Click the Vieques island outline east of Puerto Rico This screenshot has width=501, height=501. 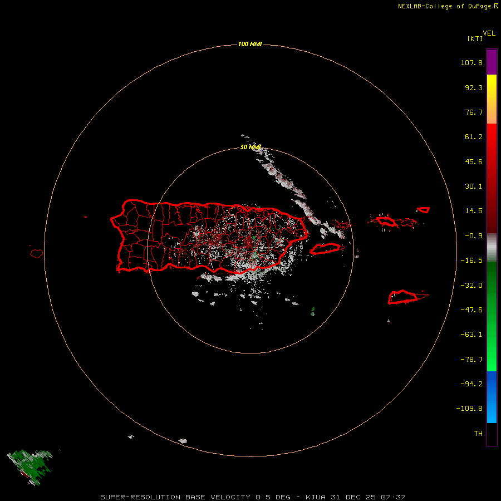click(x=325, y=249)
